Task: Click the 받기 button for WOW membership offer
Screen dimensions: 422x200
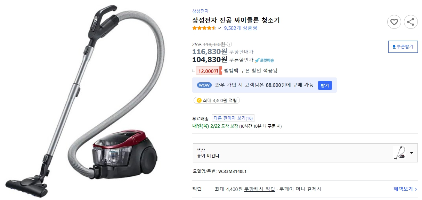Action: [325, 85]
